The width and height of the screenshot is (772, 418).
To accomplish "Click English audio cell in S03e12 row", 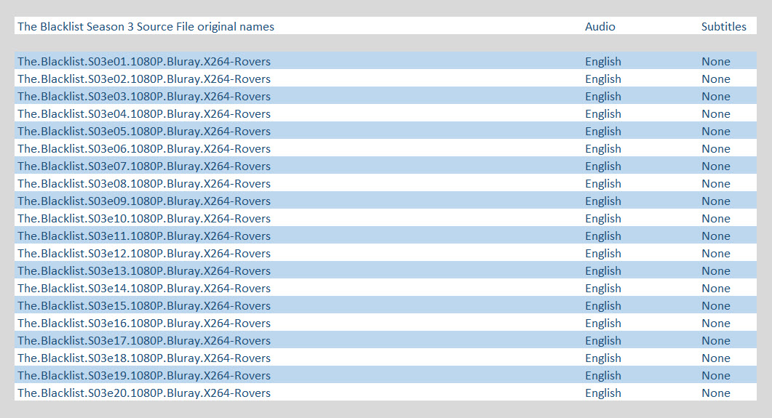I will 603,254.
